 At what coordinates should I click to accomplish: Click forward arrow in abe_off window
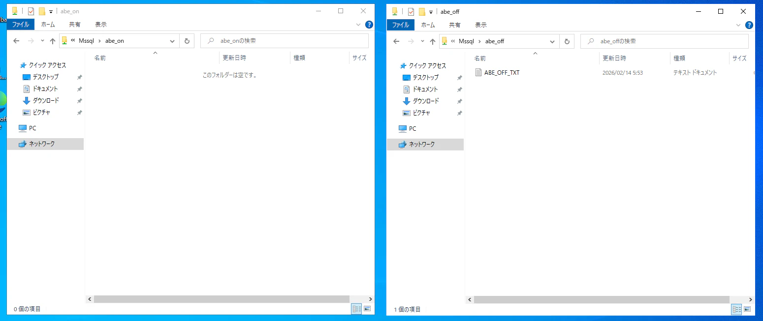click(x=411, y=41)
